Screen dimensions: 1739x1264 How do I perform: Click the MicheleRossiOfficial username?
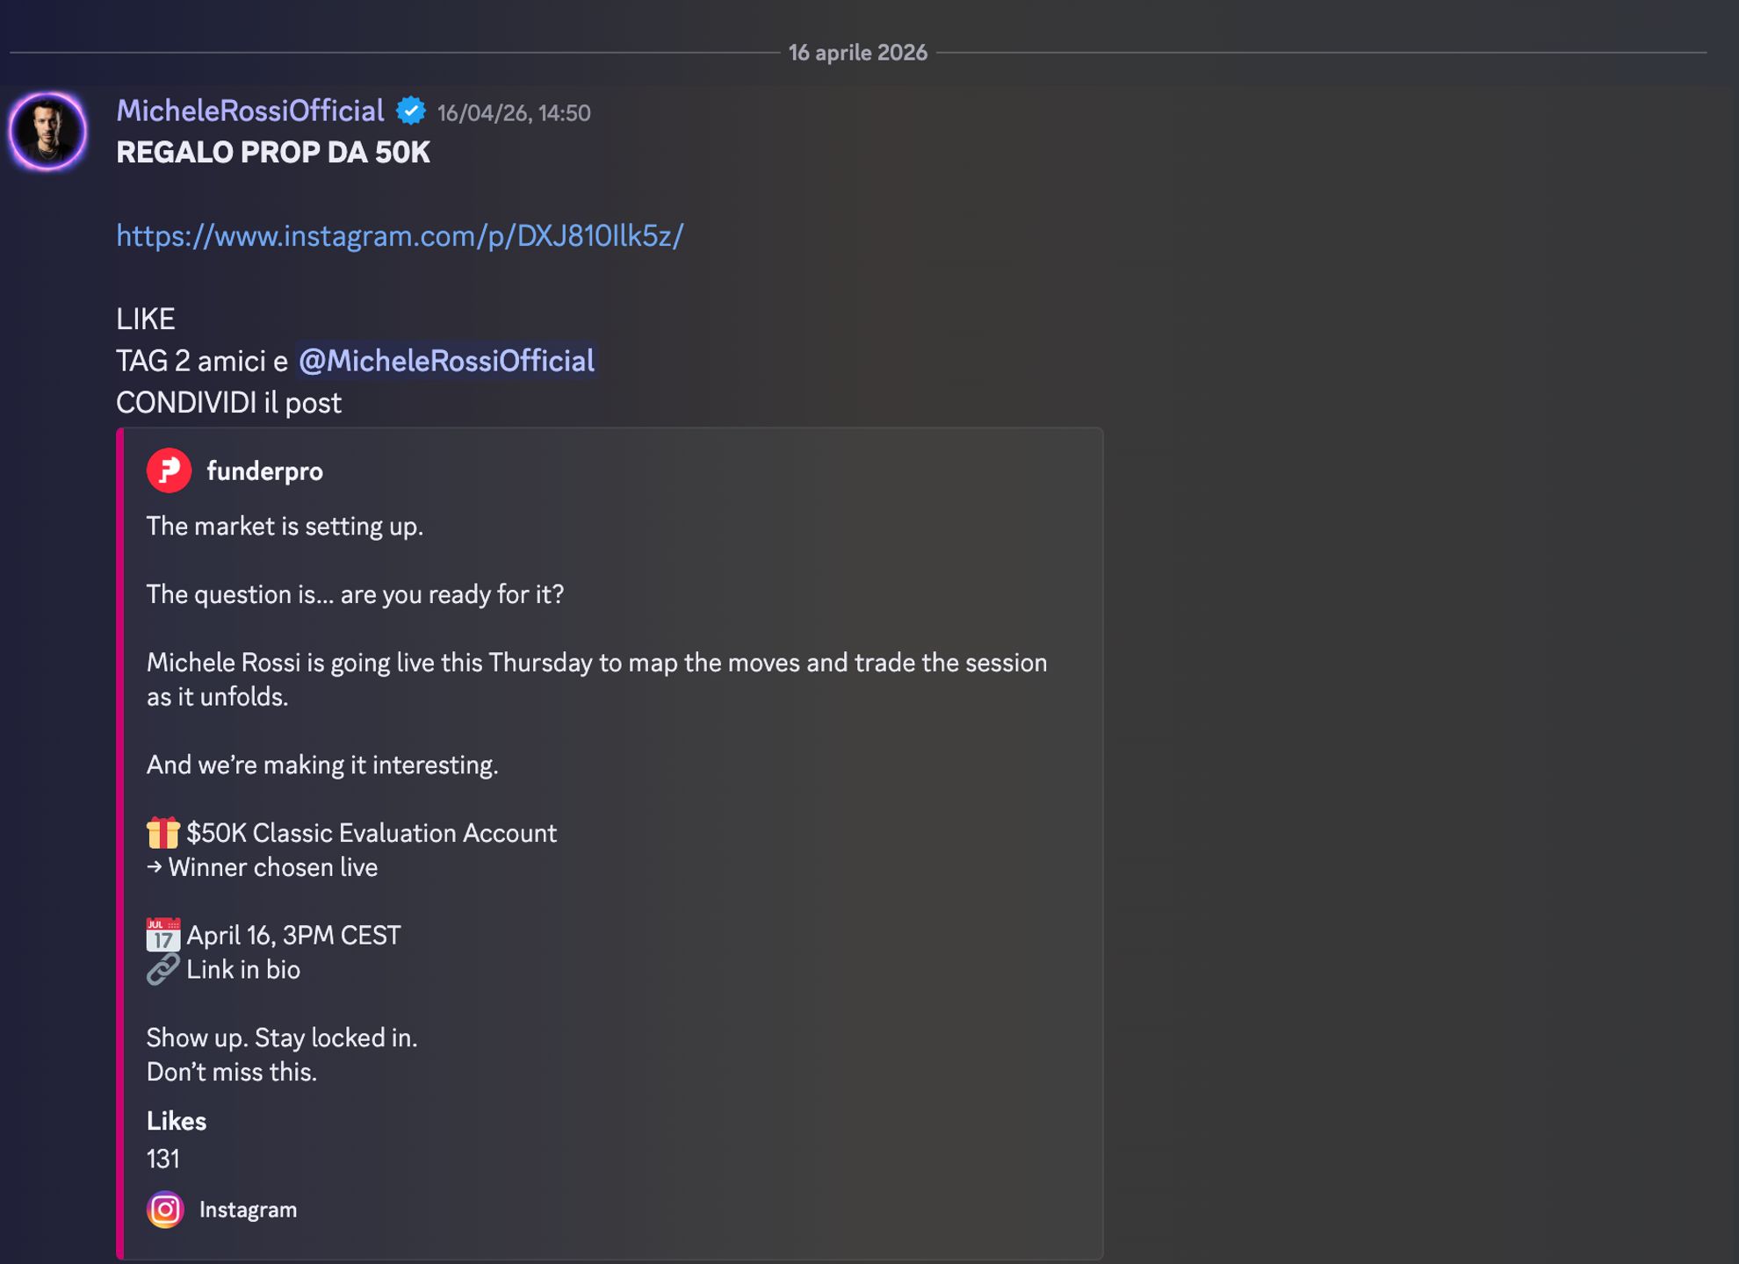tap(250, 111)
